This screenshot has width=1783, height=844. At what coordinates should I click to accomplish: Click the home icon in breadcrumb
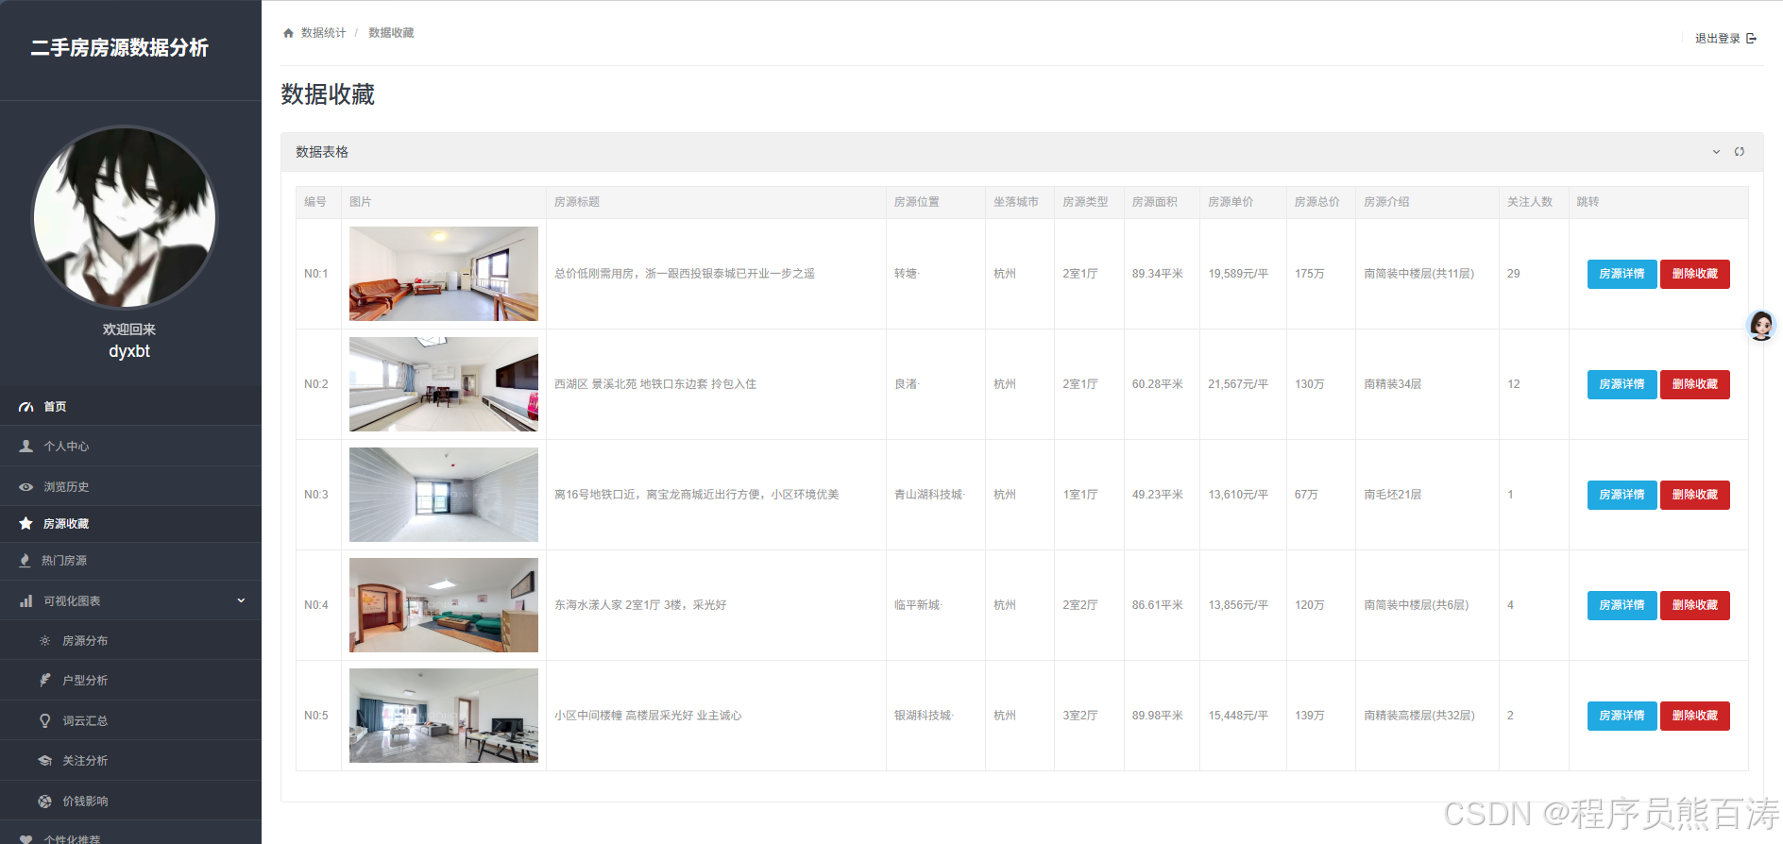(288, 33)
